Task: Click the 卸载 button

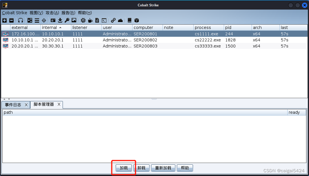Action: (x=141, y=168)
